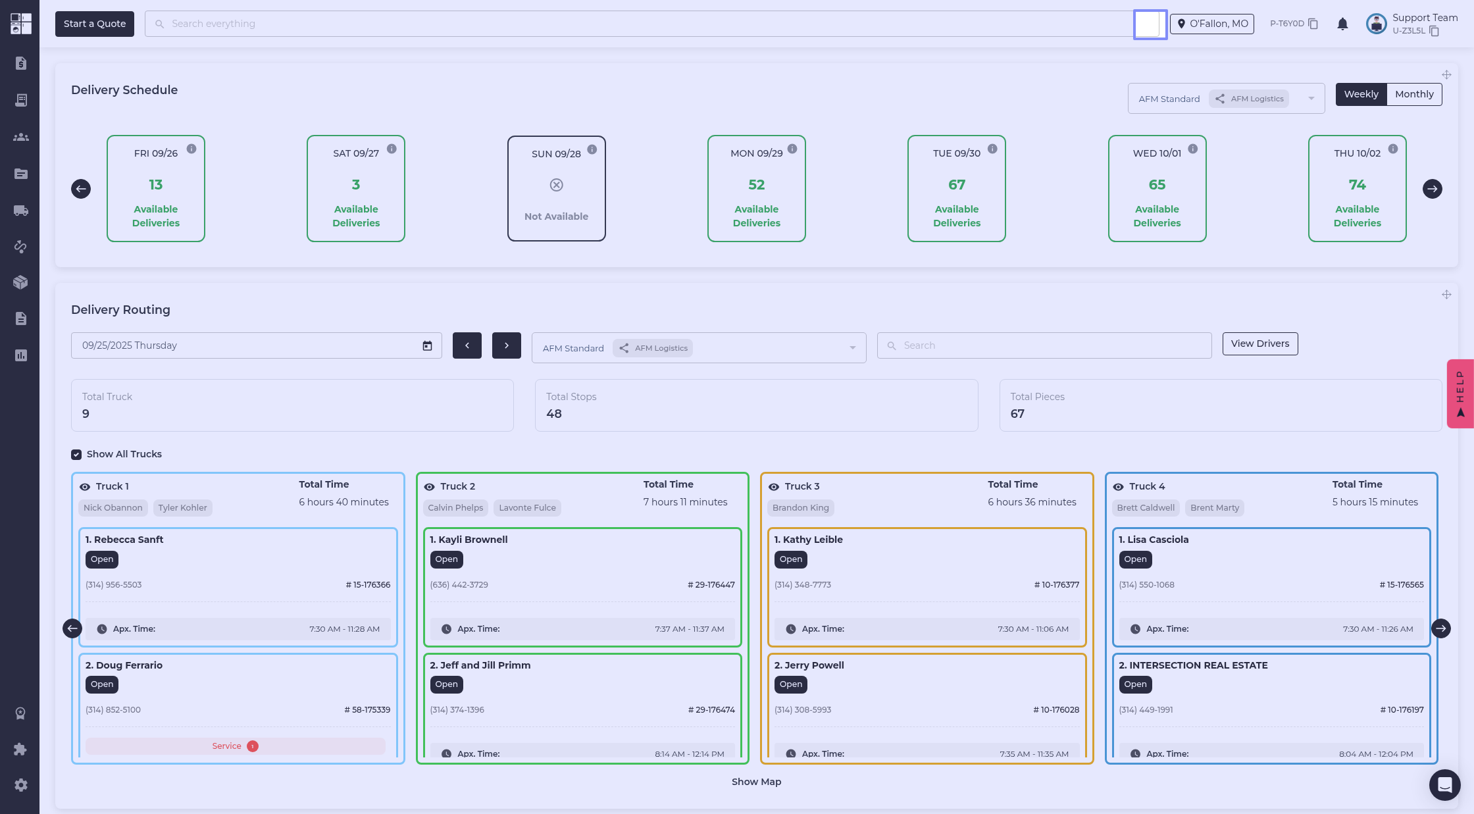Open the O'Fallon, MO location selector

click(x=1211, y=24)
